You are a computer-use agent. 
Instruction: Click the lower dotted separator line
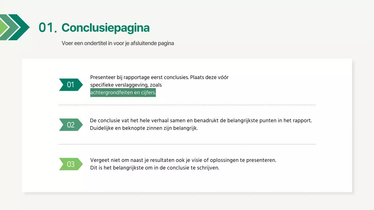[x=187, y=143]
